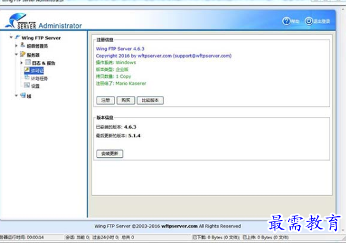
Task: Click the 注册信息 section heading
Action: tap(105, 39)
